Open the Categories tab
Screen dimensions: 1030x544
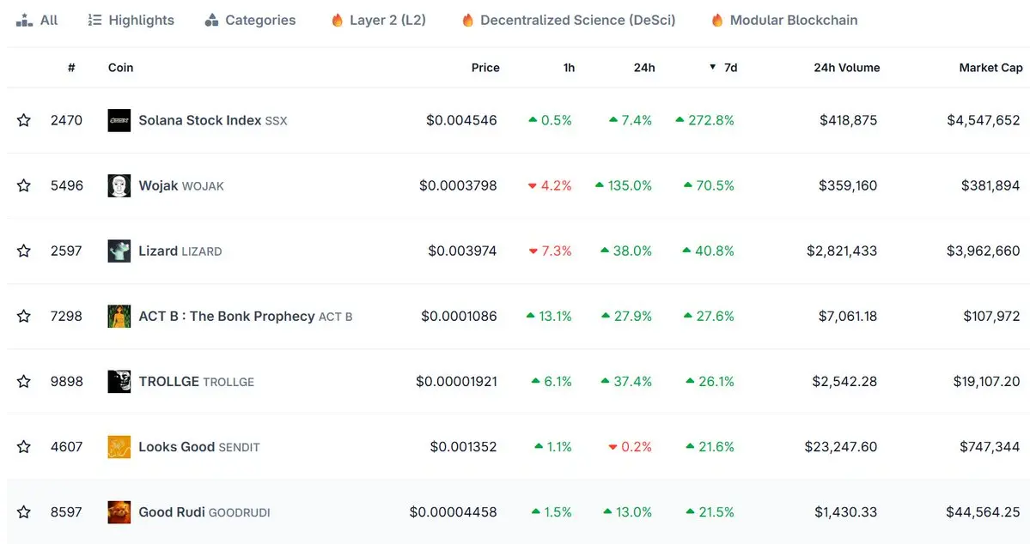[250, 21]
